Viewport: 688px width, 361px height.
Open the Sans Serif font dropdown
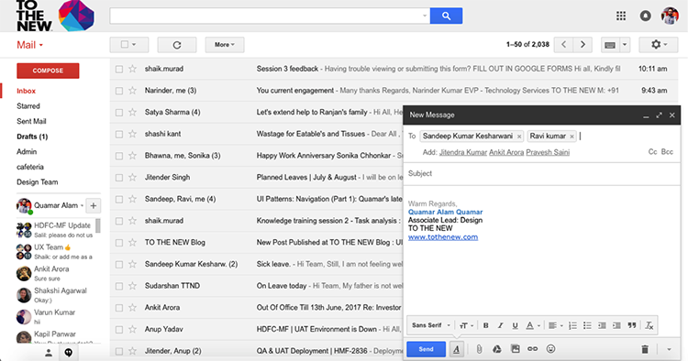431,325
